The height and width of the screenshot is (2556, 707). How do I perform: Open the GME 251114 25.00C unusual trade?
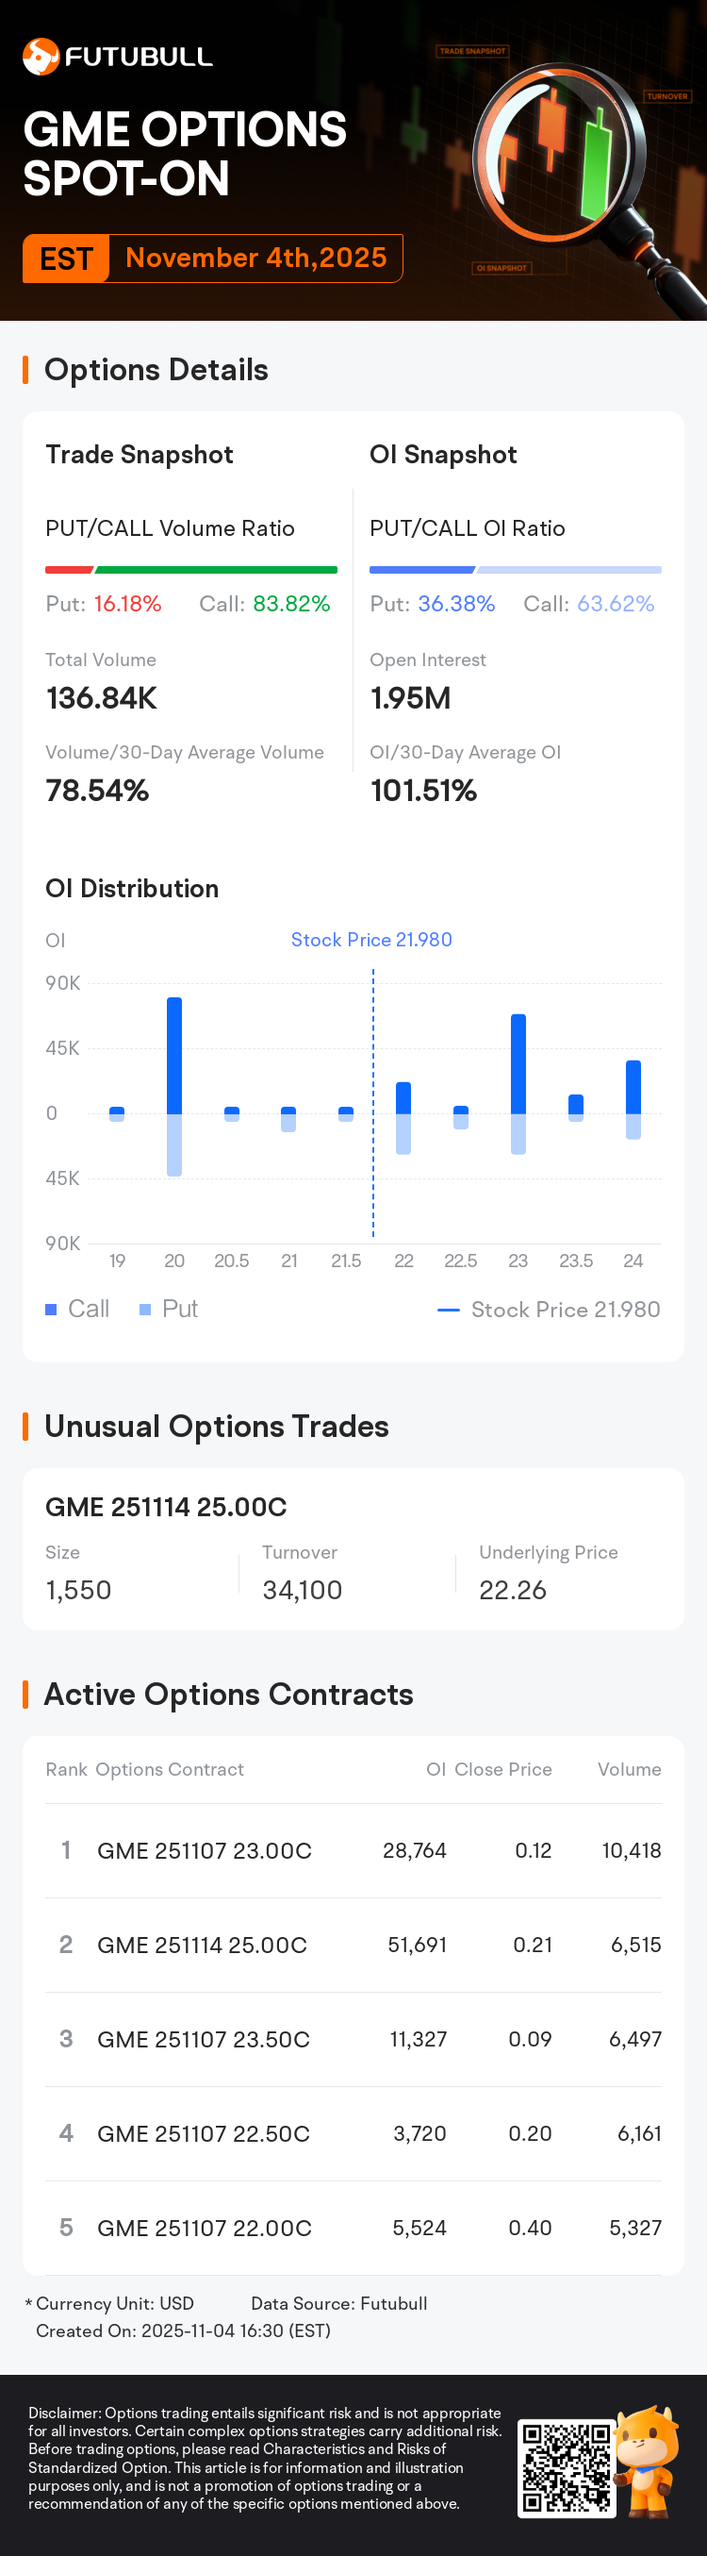click(166, 1506)
